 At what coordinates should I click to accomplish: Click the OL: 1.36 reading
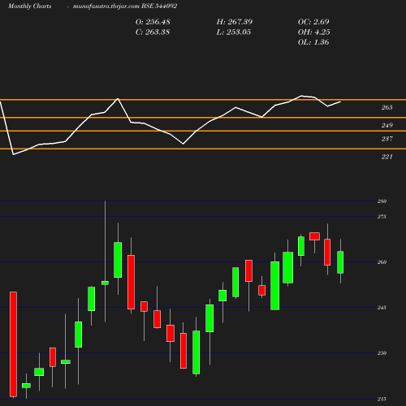pyautogui.click(x=313, y=42)
